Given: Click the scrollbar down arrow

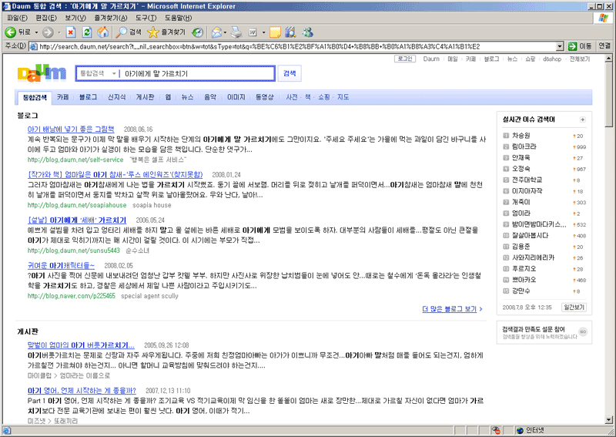Looking at the screenshot, I should [x=608, y=420].
